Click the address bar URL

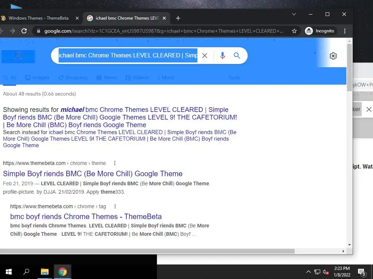coord(164,31)
